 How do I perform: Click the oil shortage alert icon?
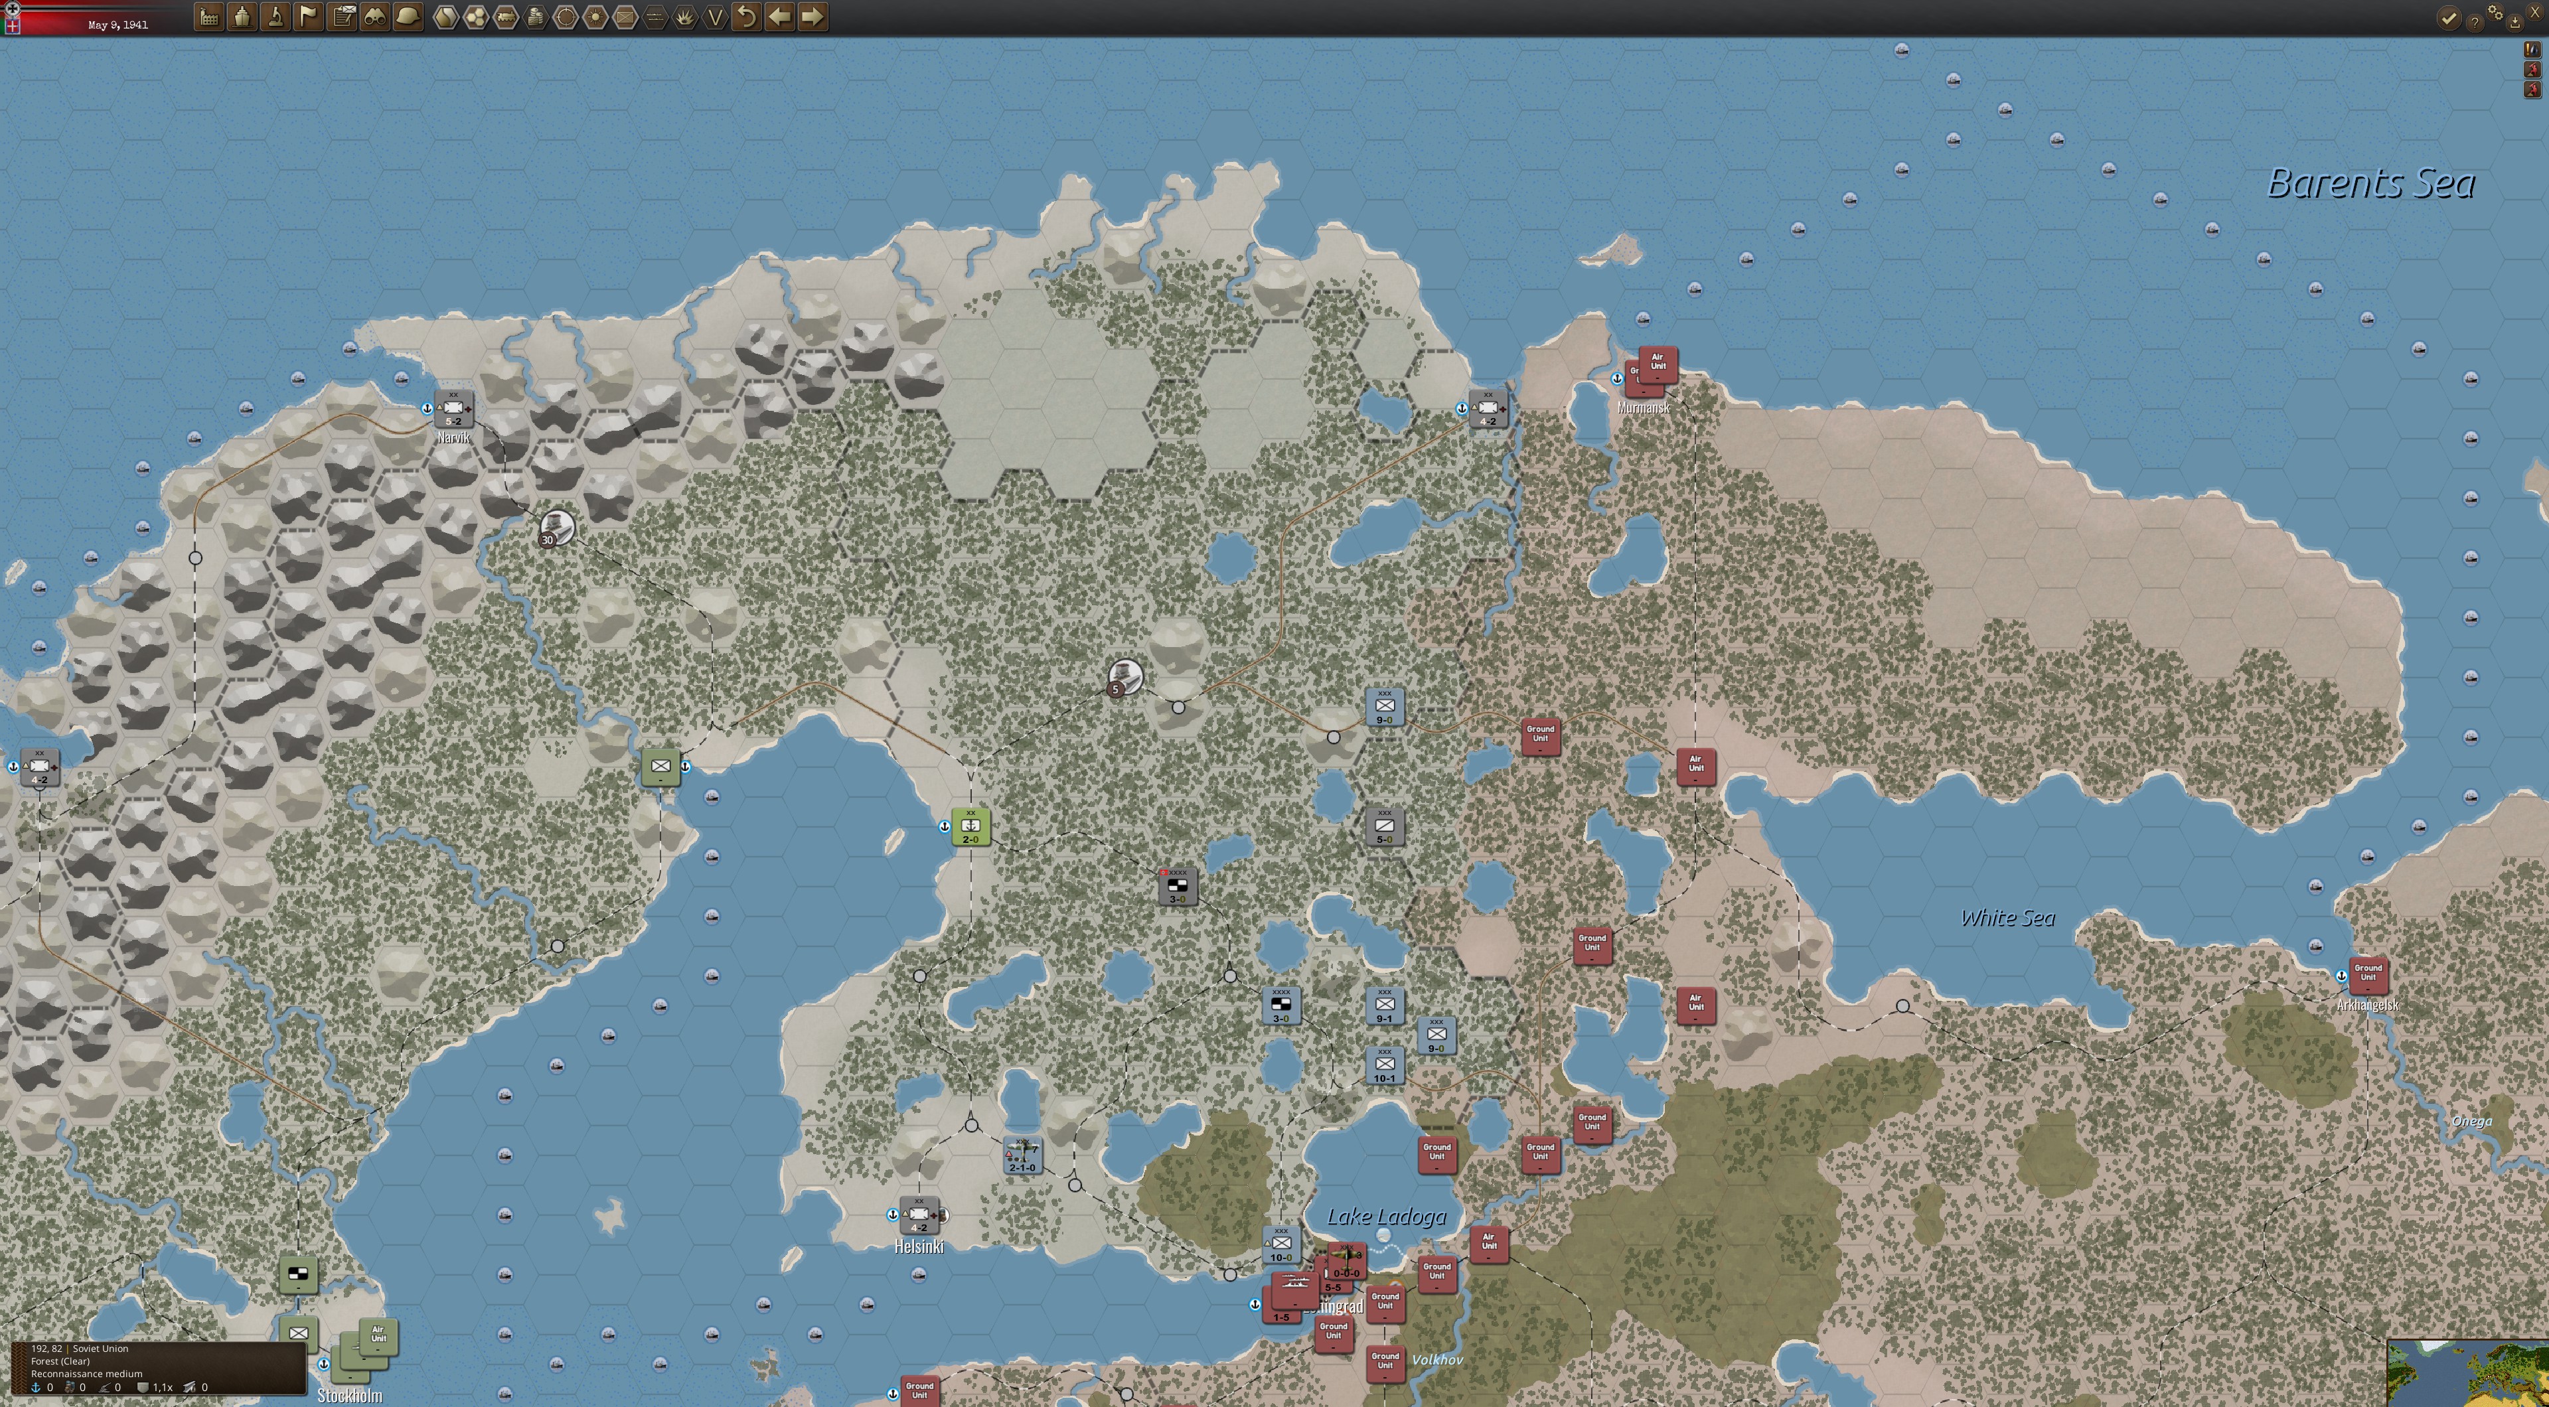click(2531, 50)
